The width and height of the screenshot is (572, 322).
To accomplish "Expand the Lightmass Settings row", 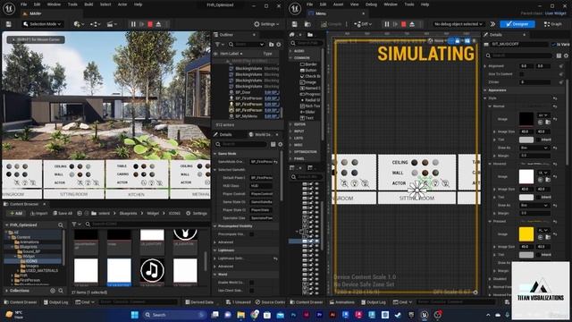I will (x=215, y=258).
